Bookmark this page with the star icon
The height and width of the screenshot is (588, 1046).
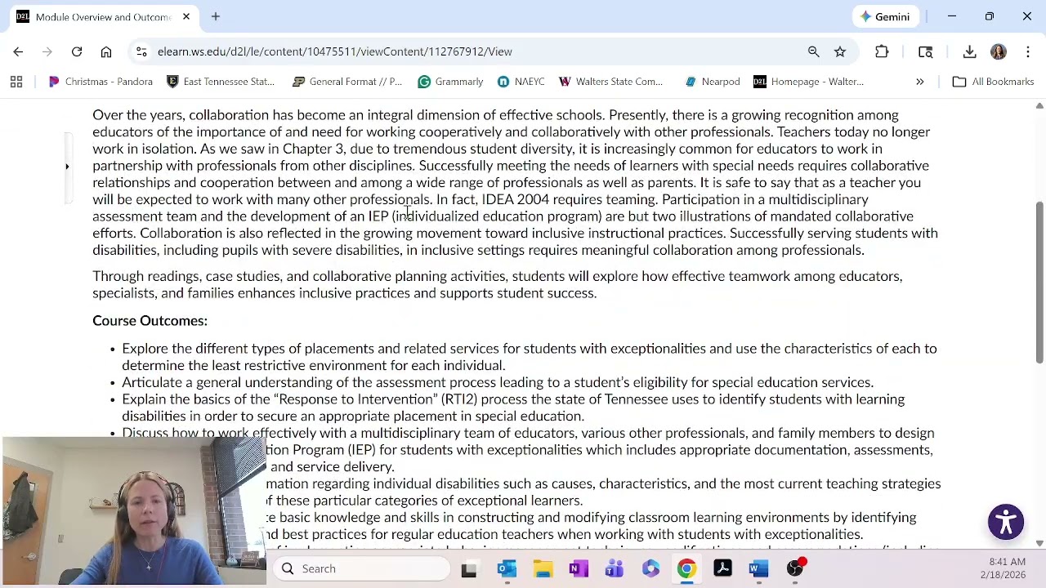[x=840, y=51]
